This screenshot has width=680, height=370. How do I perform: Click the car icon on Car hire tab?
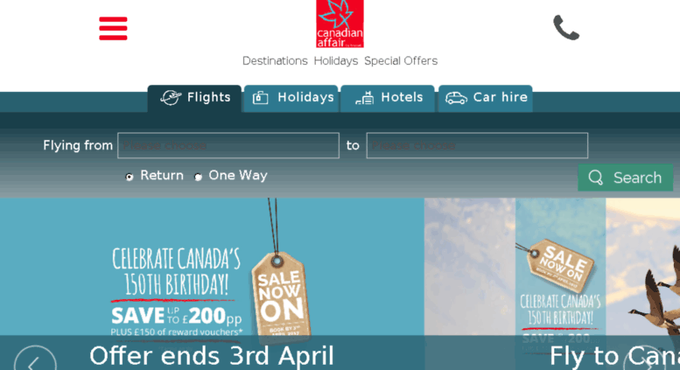[x=456, y=98]
